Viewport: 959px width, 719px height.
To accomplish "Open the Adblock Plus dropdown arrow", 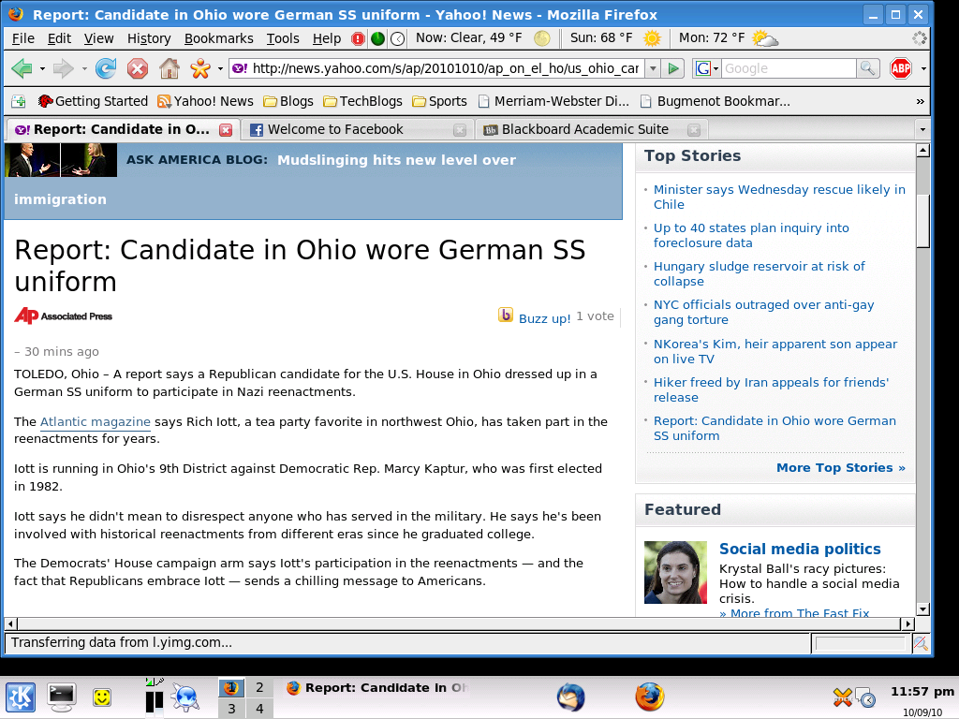I will click(922, 69).
